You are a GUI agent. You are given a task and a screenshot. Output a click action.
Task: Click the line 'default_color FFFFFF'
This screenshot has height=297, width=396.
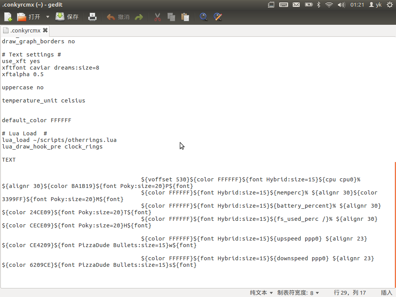(37, 120)
